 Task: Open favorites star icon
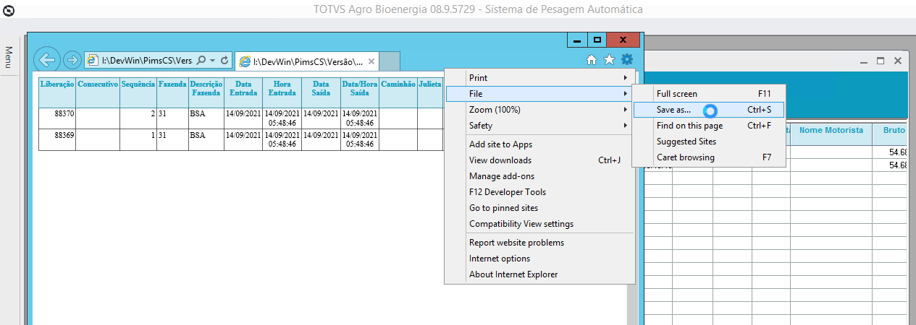[x=609, y=60]
